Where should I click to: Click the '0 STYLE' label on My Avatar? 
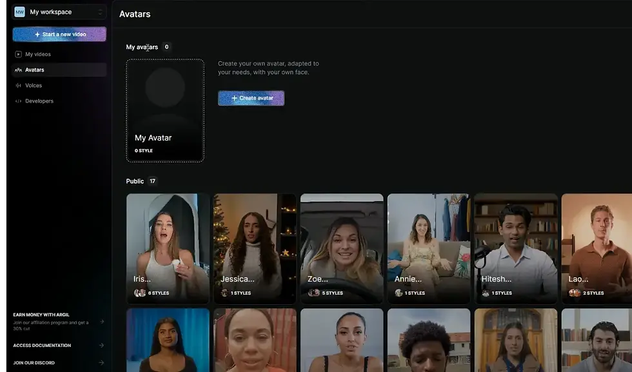[x=144, y=151]
